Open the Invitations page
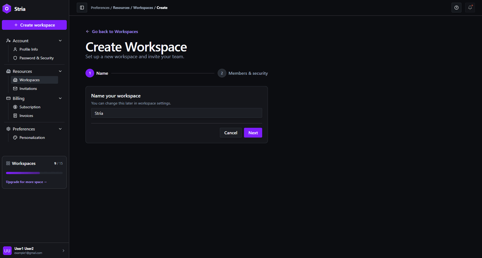482x258 pixels. click(34, 89)
